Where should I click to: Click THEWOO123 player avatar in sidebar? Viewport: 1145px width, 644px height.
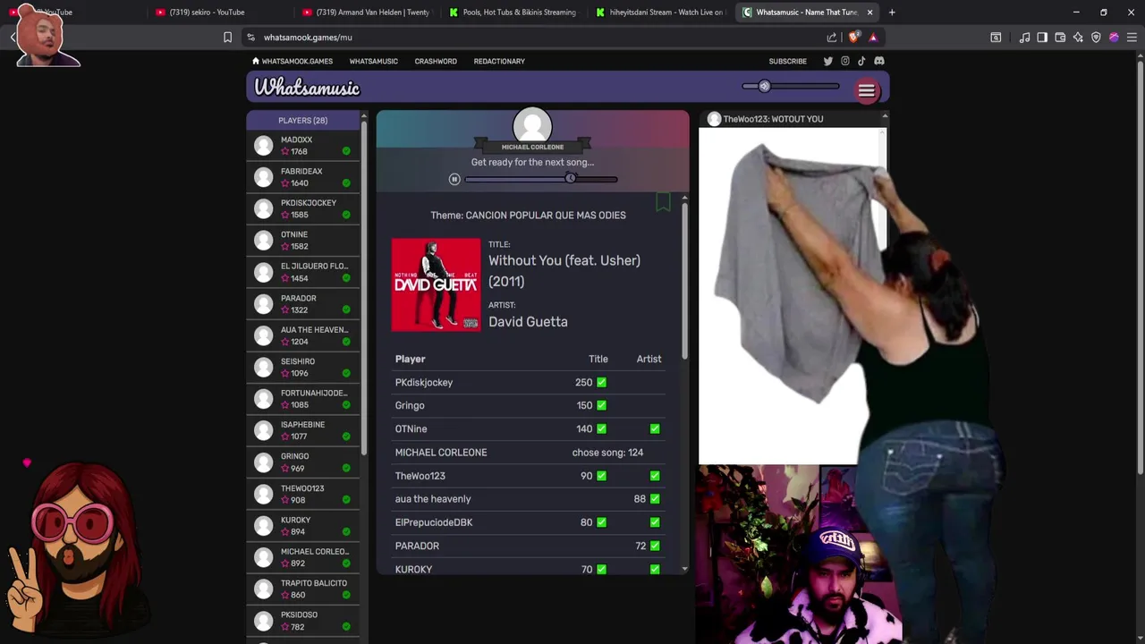tap(263, 494)
